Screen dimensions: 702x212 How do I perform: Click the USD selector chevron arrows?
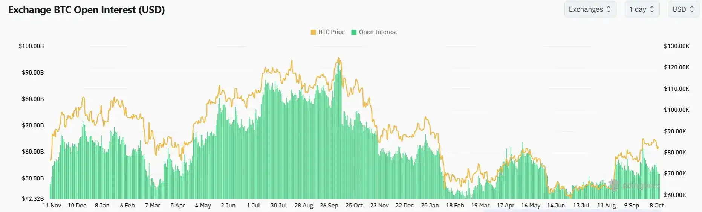pyautogui.click(x=692, y=9)
